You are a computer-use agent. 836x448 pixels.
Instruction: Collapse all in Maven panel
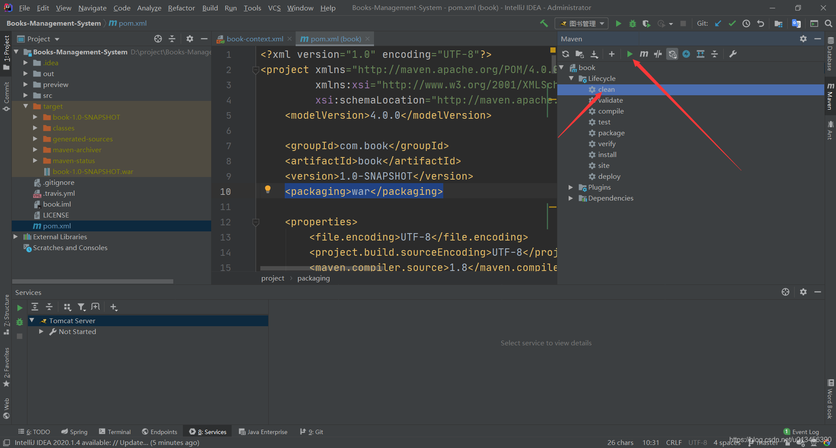(x=715, y=54)
